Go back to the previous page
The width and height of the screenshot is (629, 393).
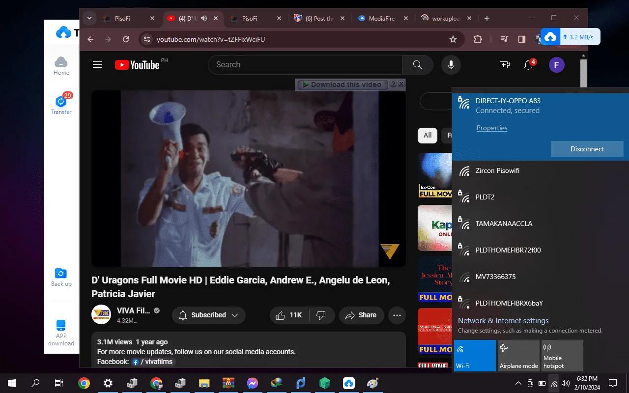point(90,39)
